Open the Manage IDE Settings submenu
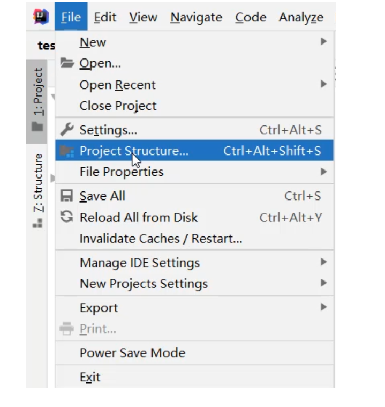Screen dimensions: 385x407 [140, 263]
